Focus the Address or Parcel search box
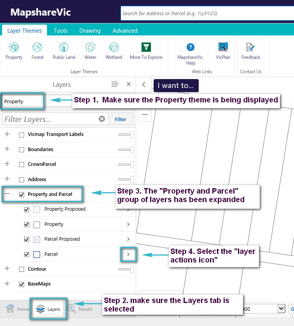 pyautogui.click(x=207, y=13)
